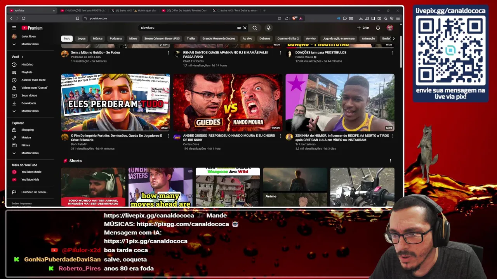
Task: Click the Brave shields icon in address bar
Action: pos(295,18)
